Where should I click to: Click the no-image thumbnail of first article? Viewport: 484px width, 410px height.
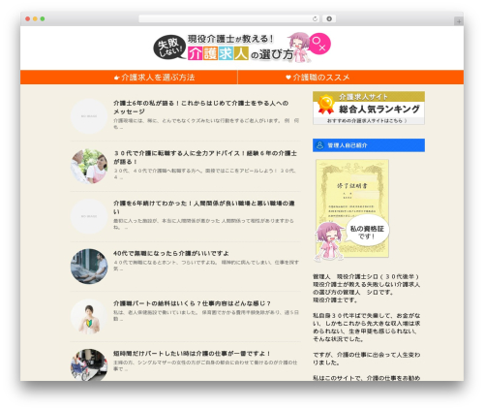(x=89, y=116)
